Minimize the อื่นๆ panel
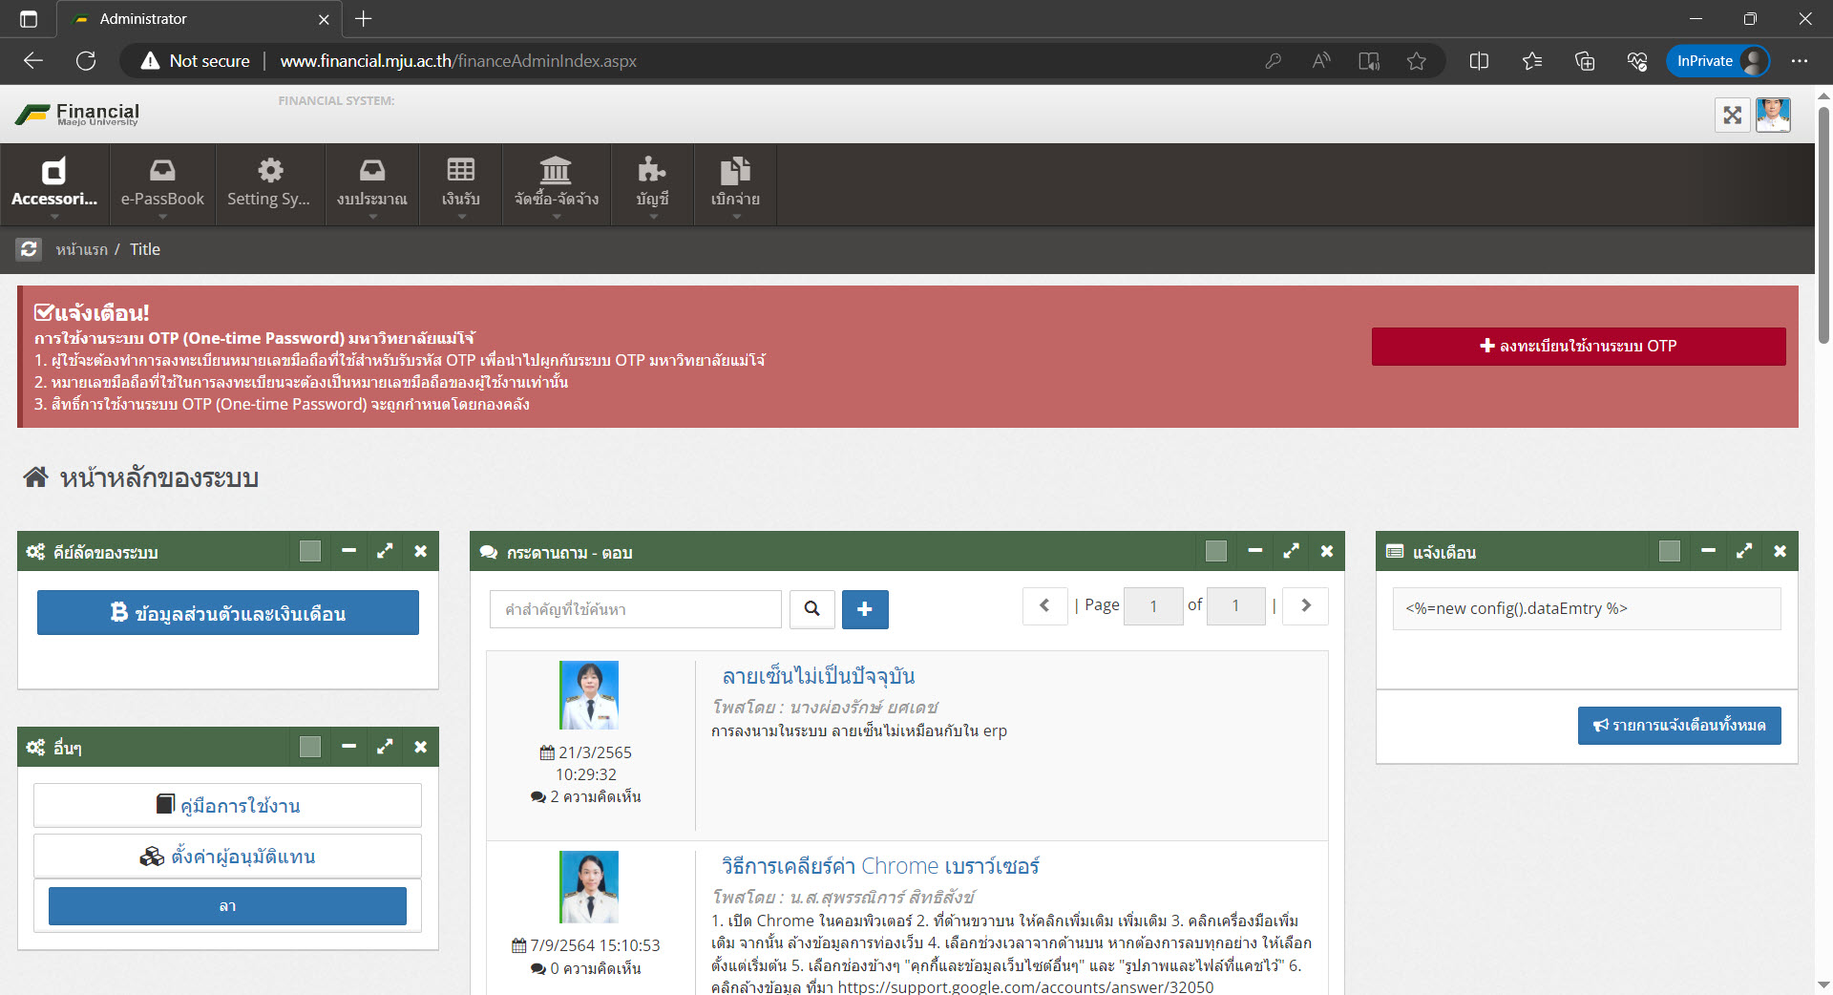Screen dimensions: 1833x995 pyautogui.click(x=348, y=747)
